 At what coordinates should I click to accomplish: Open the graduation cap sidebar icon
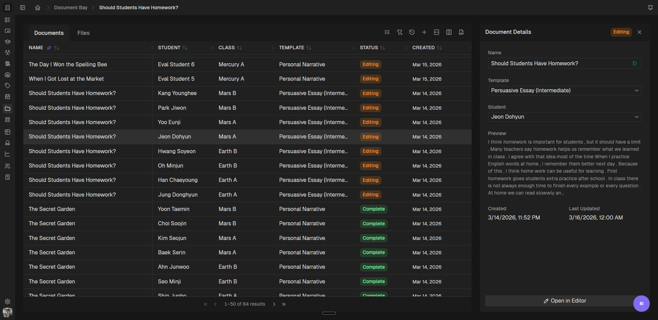tap(8, 42)
